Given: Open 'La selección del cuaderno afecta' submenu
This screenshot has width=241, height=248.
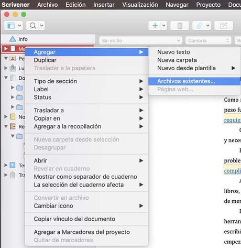Looking at the screenshot, I should pos(87,185).
